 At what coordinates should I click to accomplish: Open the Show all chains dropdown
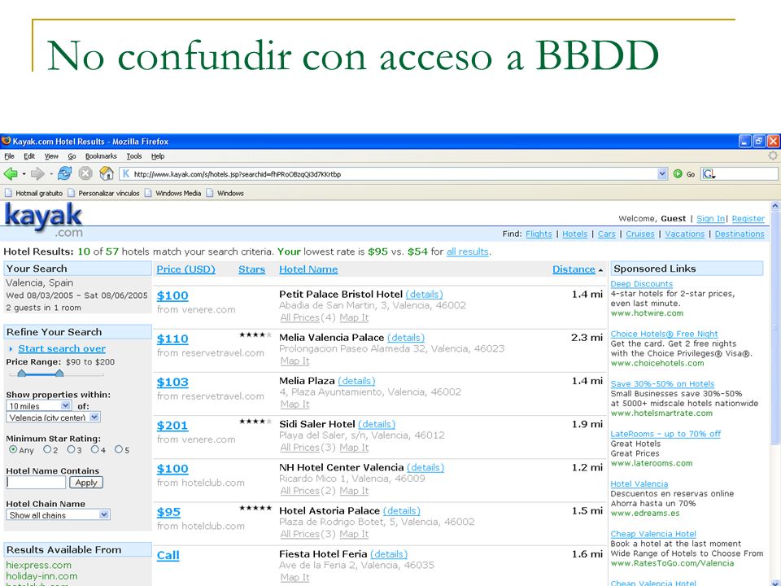click(58, 514)
